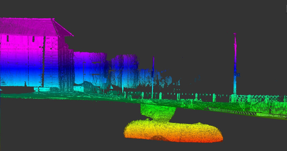Select the orange-yellow car point cloud
The width and height of the screenshot is (287, 151).
173,131
